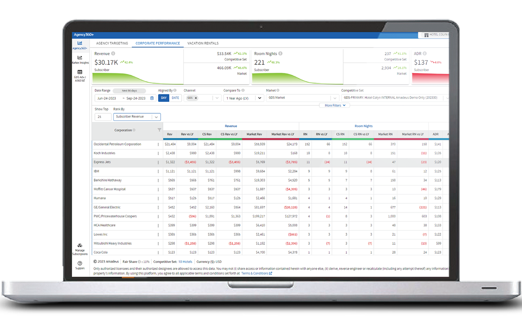Click the info icon next to Aligned By
Image resolution: width=522 pixels, height=325 pixels.
tap(175, 91)
